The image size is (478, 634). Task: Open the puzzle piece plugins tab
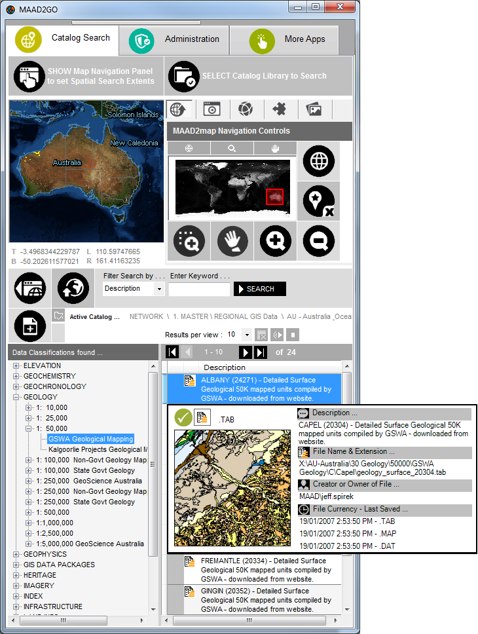point(280,109)
